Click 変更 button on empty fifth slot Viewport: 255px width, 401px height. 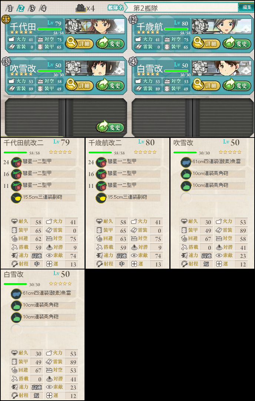110,127
